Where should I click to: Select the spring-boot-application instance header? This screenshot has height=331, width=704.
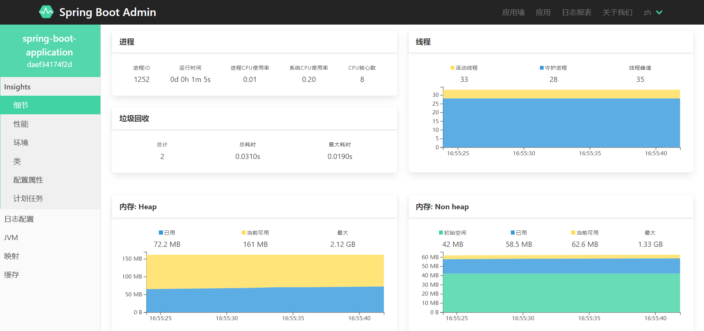[50, 51]
